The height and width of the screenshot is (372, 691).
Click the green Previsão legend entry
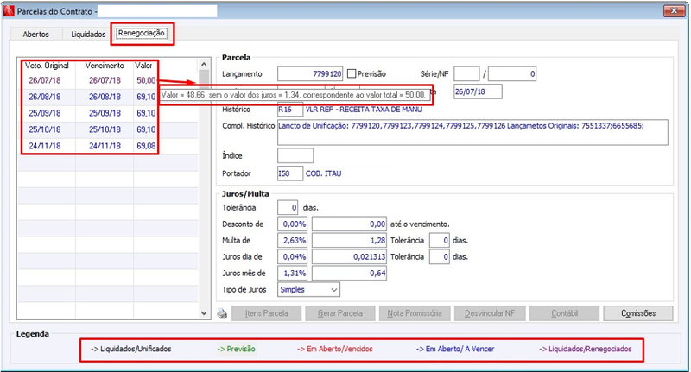tap(236, 349)
